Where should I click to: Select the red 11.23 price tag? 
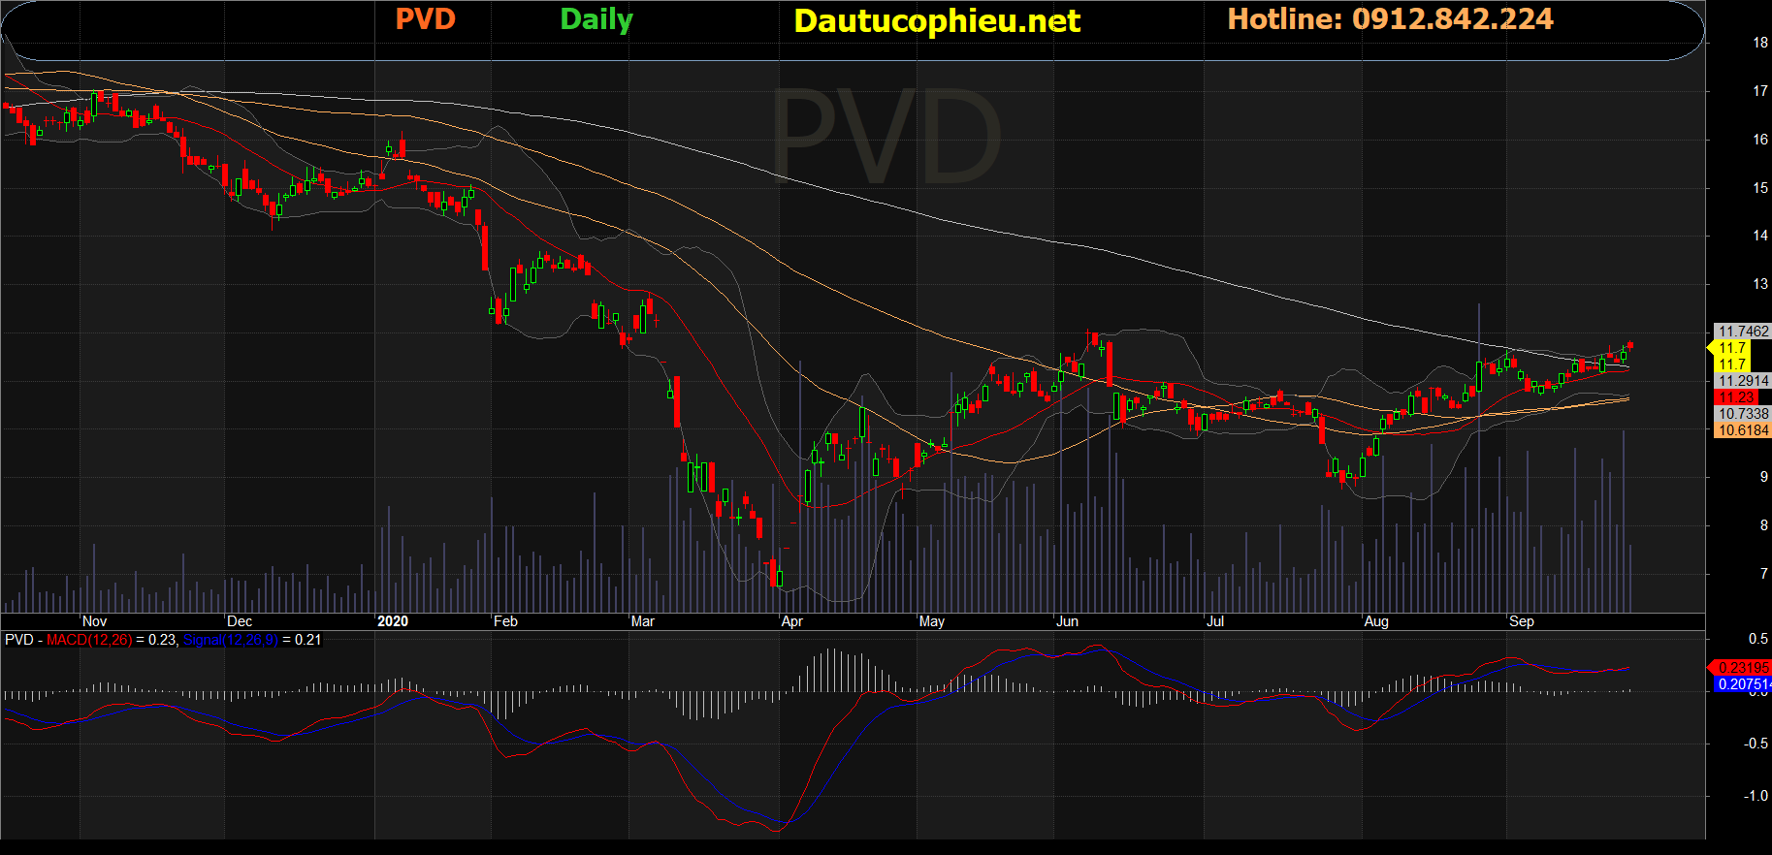click(1736, 397)
